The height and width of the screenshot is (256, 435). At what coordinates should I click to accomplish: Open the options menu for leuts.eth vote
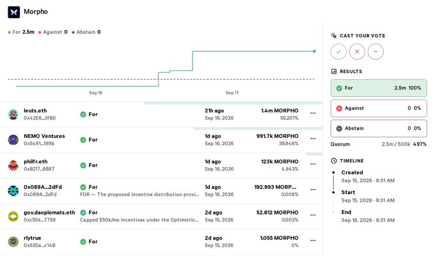pyautogui.click(x=313, y=113)
